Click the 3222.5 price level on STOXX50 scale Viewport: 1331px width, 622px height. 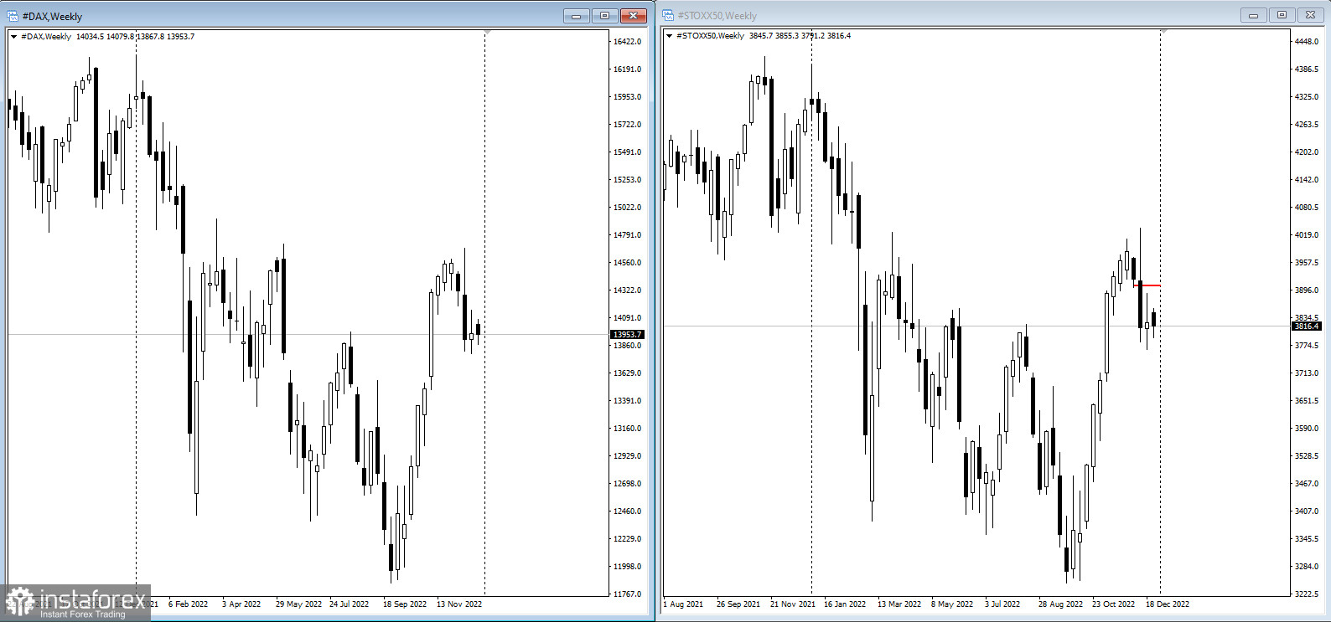pyautogui.click(x=1306, y=594)
